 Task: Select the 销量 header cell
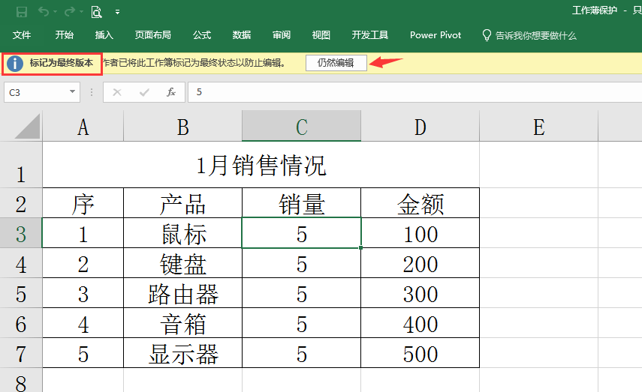(301, 203)
